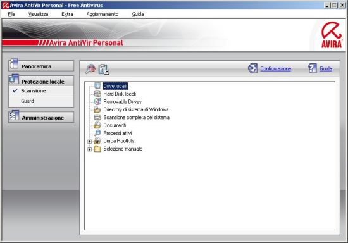The width and height of the screenshot is (348, 243).
Task: Minimize the Avira window
Action: tap(327, 5)
